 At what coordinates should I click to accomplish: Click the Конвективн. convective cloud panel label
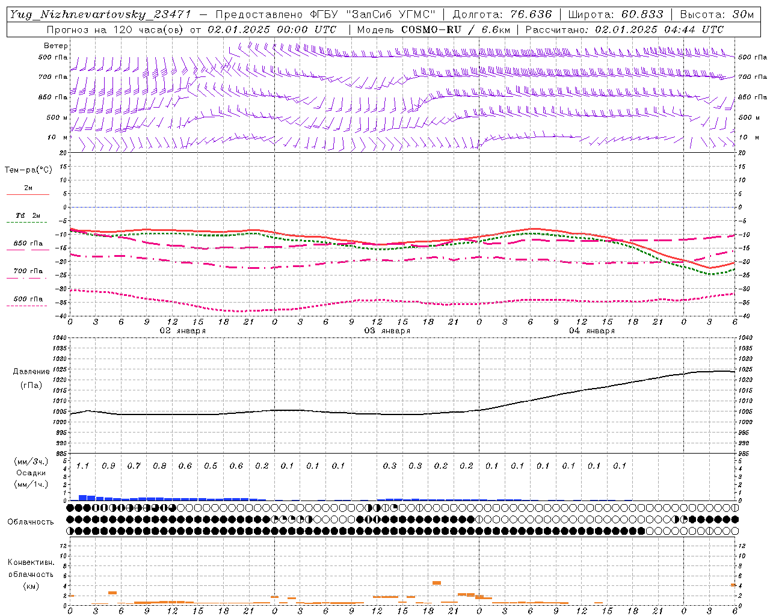(x=31, y=562)
